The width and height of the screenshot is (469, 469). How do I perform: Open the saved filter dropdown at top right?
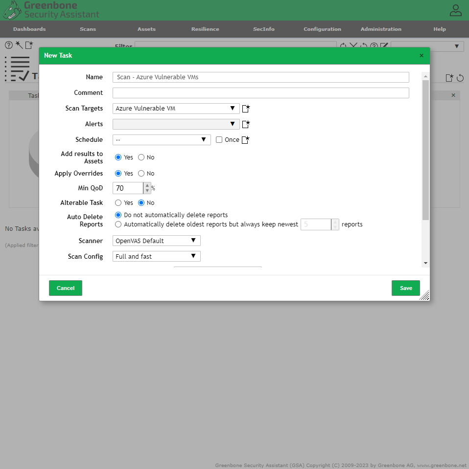coord(427,46)
